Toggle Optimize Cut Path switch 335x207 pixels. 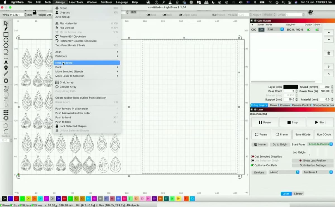[x=252, y=165]
